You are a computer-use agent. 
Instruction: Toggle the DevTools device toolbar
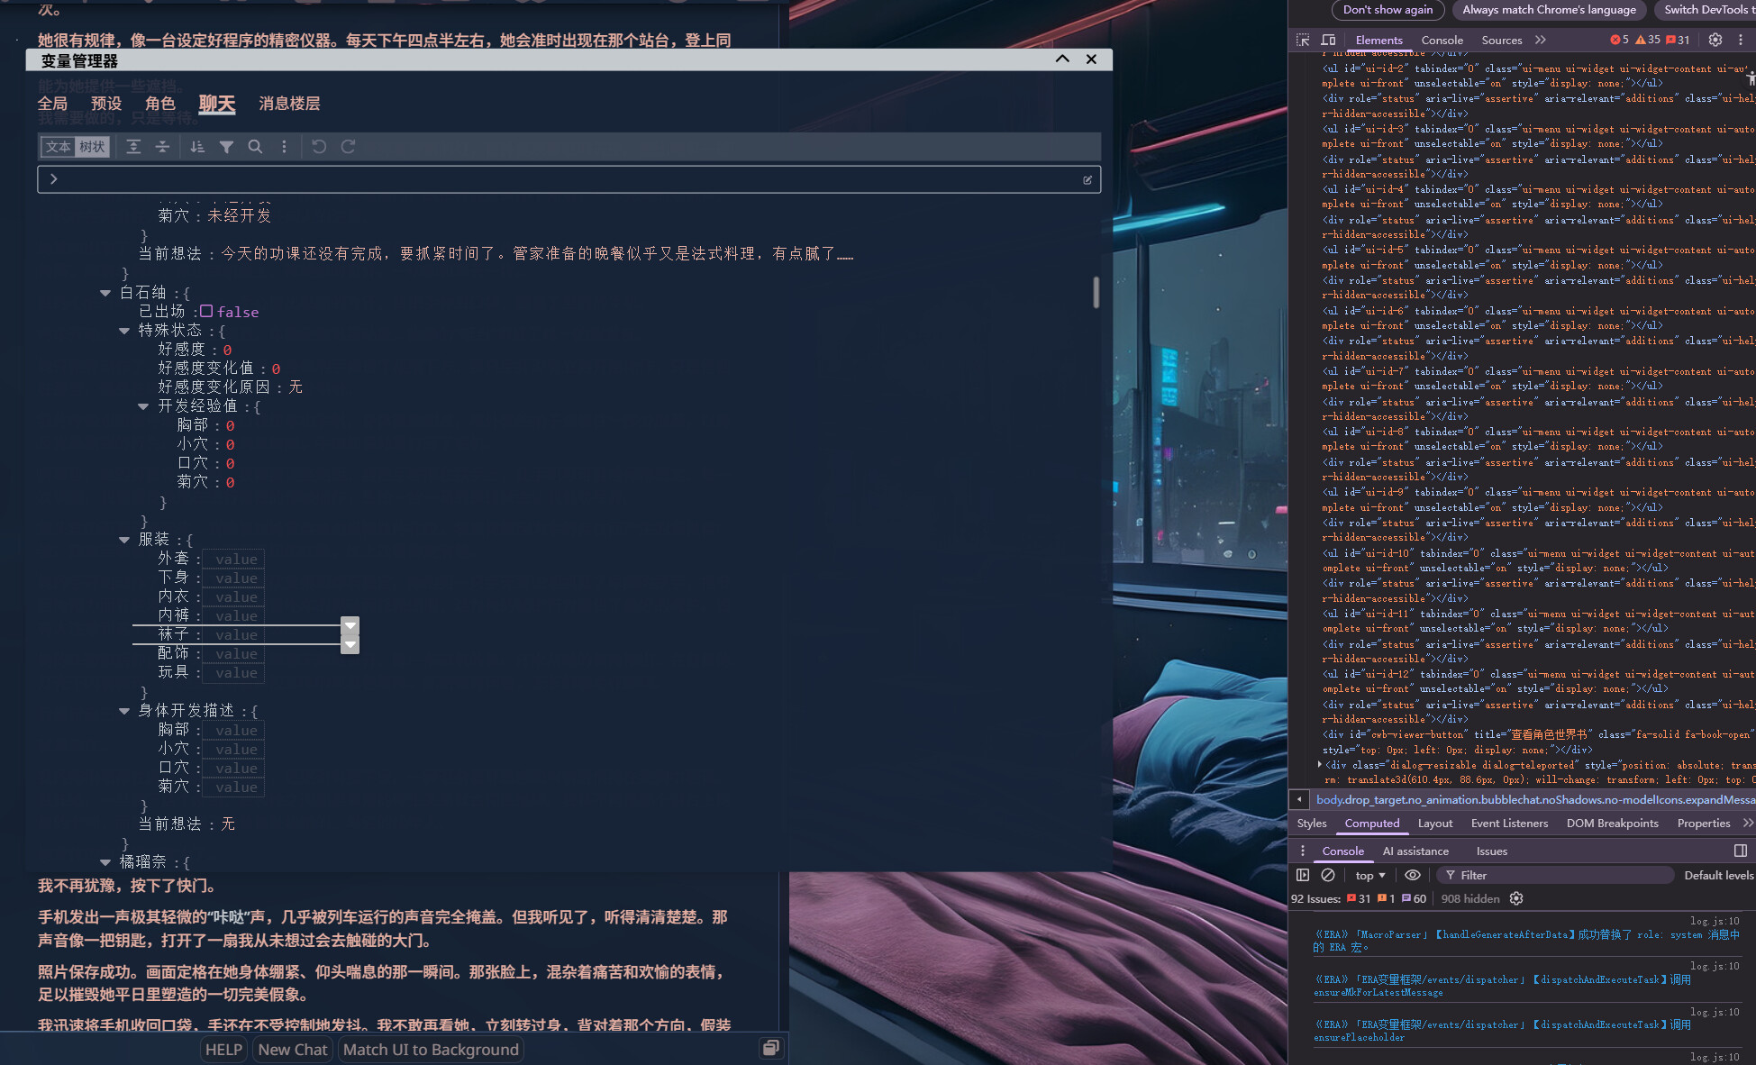(x=1328, y=40)
